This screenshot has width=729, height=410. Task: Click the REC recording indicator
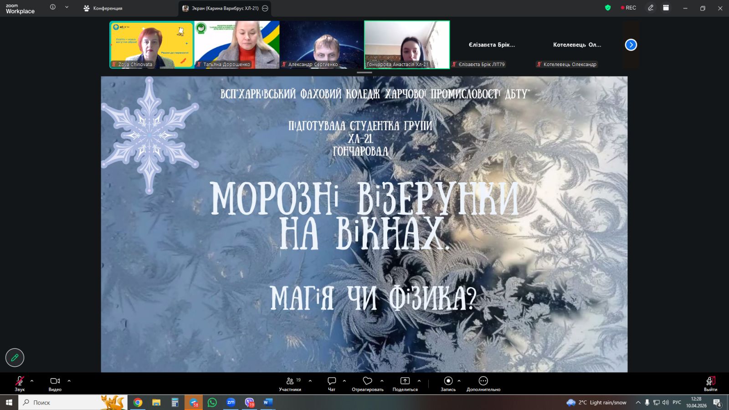click(628, 8)
